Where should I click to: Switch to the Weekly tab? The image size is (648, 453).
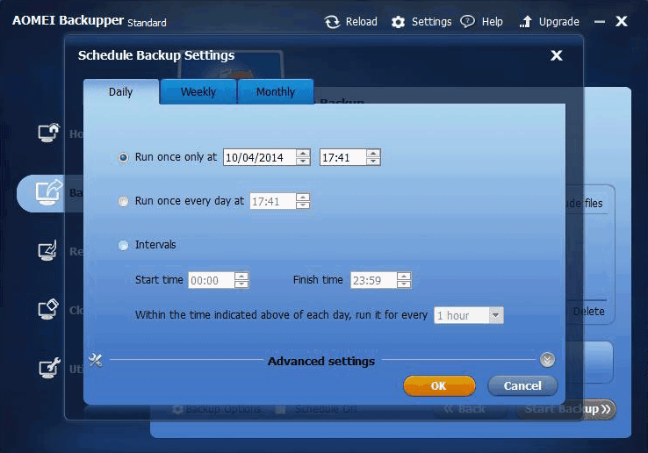pos(198,92)
